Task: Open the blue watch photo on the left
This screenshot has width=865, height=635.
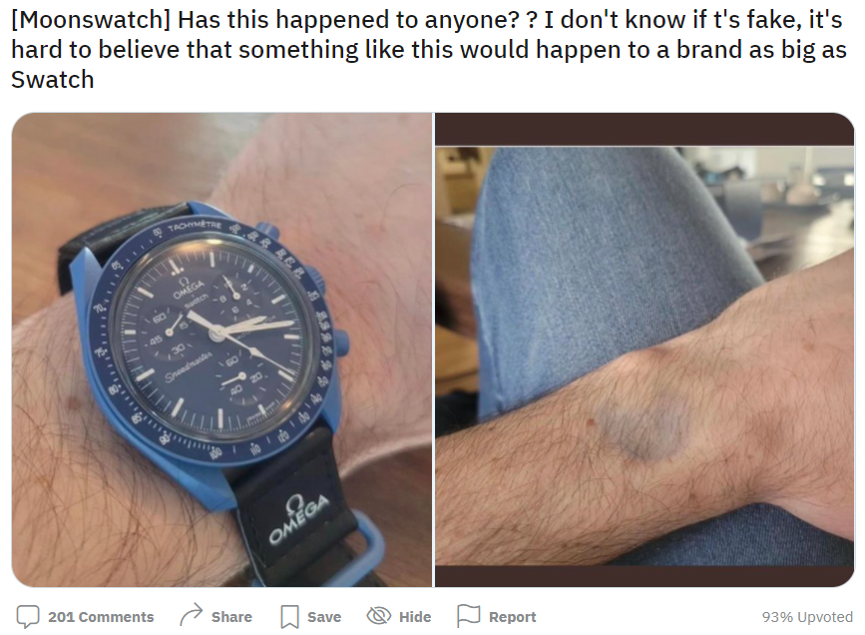Action: [x=221, y=349]
